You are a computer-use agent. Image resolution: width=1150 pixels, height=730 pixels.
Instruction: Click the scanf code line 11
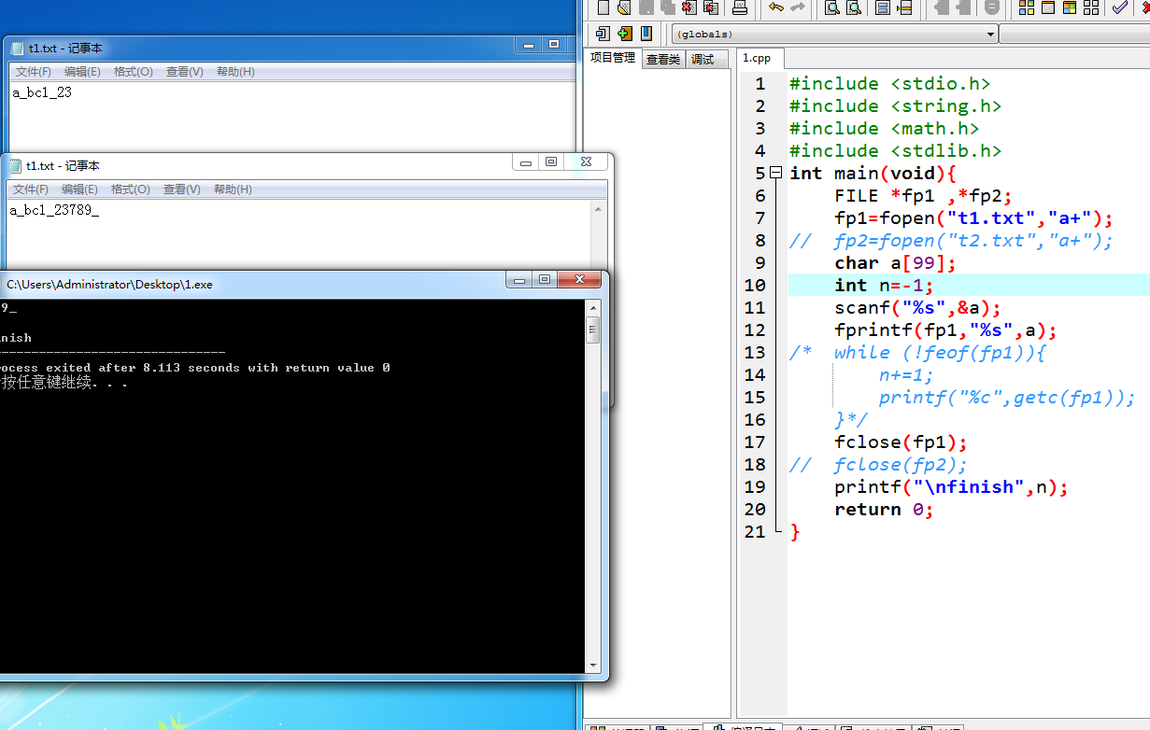[917, 307]
